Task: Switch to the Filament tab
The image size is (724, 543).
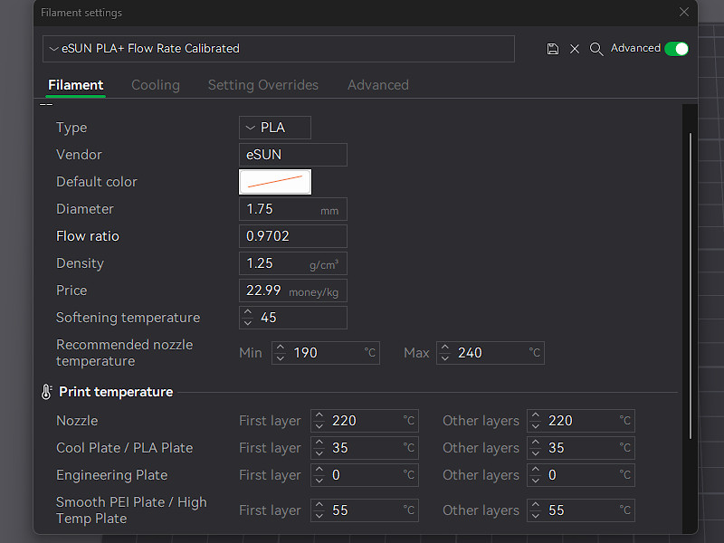Action: [x=76, y=85]
